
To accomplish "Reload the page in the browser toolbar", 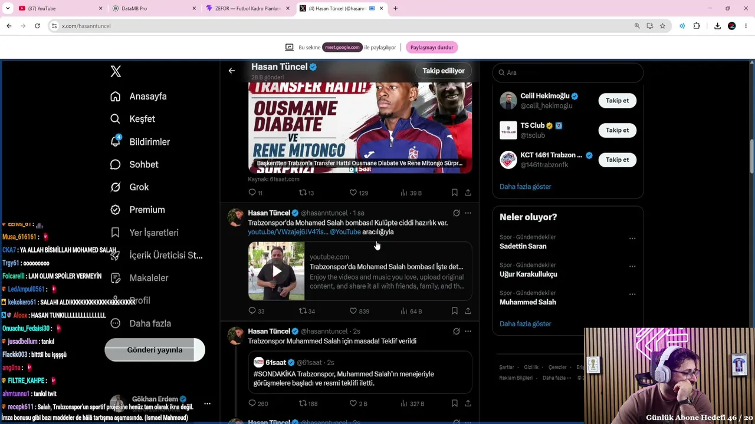I will (x=37, y=26).
